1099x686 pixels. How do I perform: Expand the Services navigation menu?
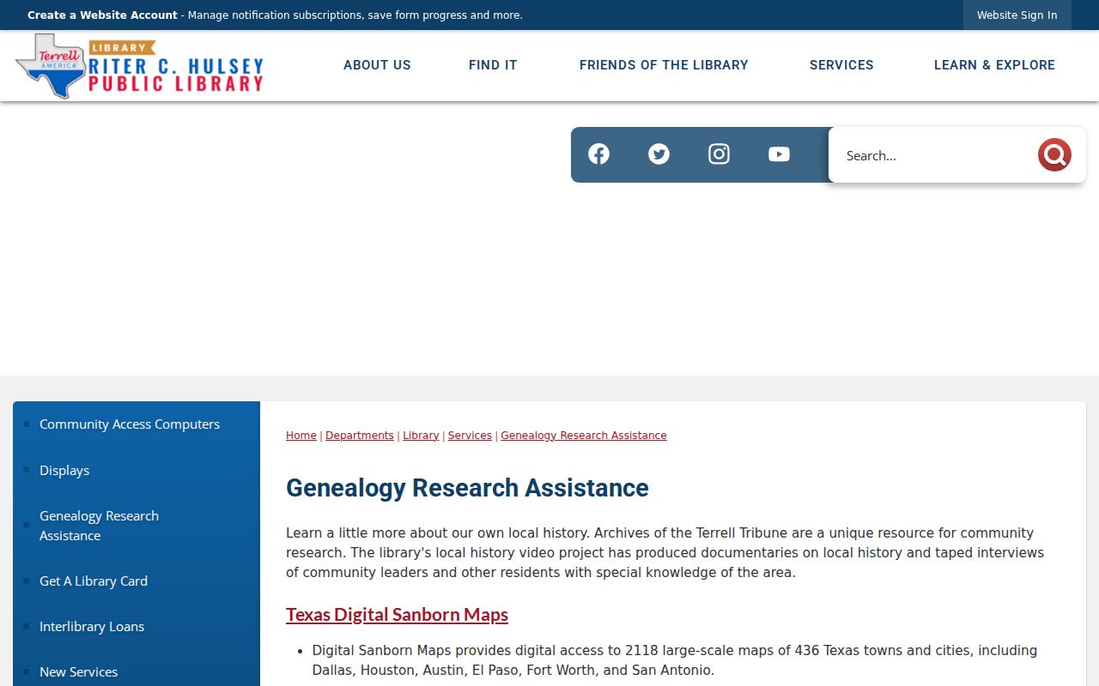(841, 65)
